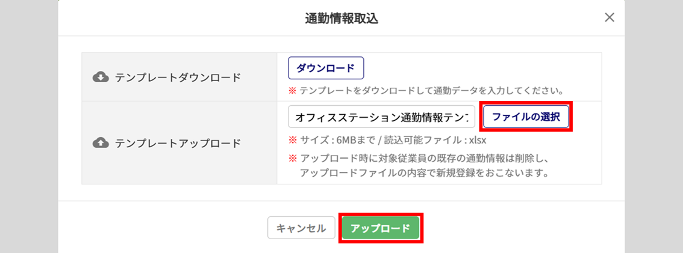Click the green アップロード button

tap(380, 228)
